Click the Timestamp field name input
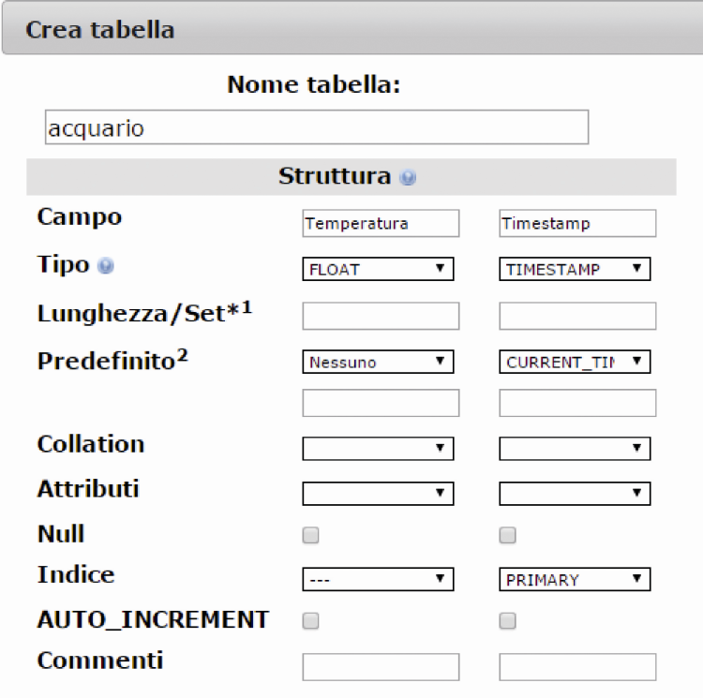Image resolution: width=703 pixels, height=698 pixels. coord(577,223)
